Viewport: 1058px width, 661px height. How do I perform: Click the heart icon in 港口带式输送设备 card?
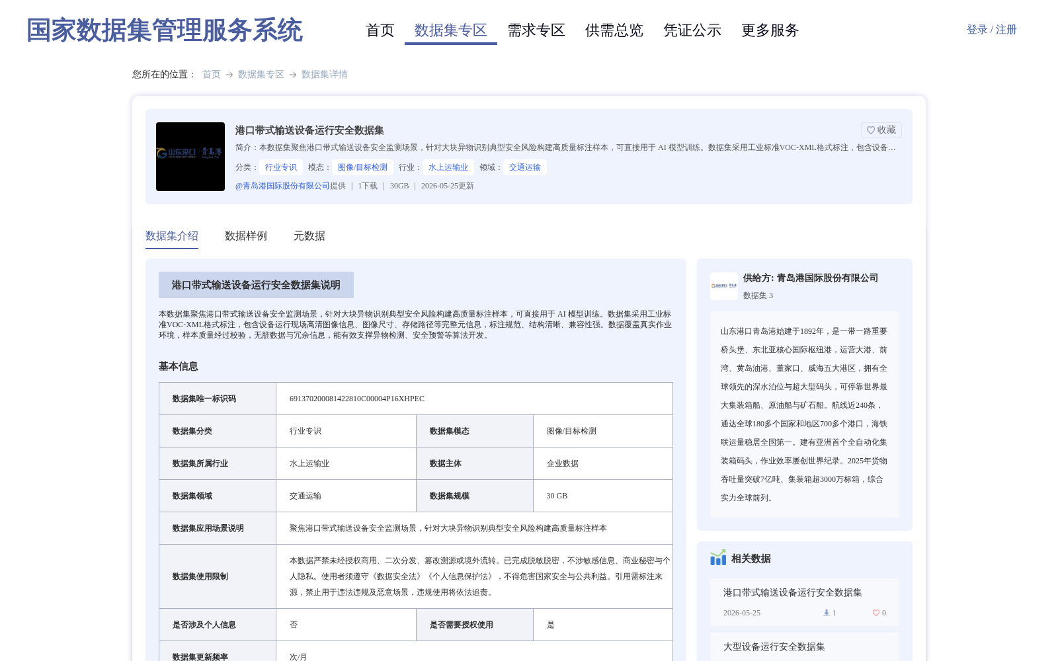click(876, 613)
